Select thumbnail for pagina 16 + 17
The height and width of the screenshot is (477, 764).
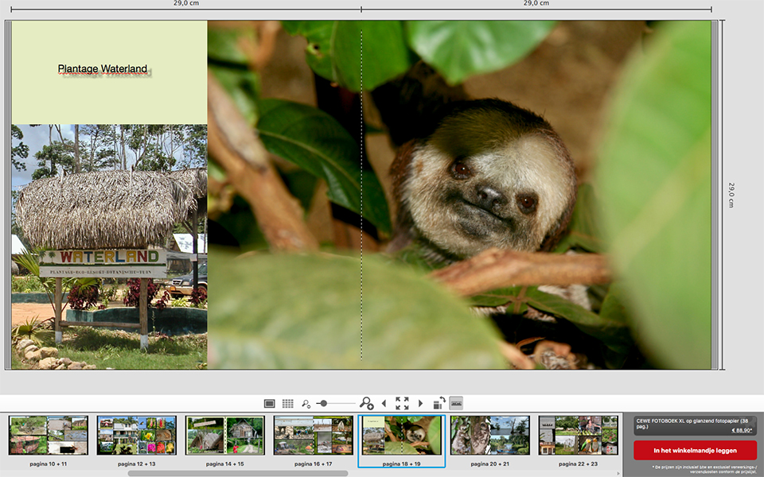coord(314,435)
